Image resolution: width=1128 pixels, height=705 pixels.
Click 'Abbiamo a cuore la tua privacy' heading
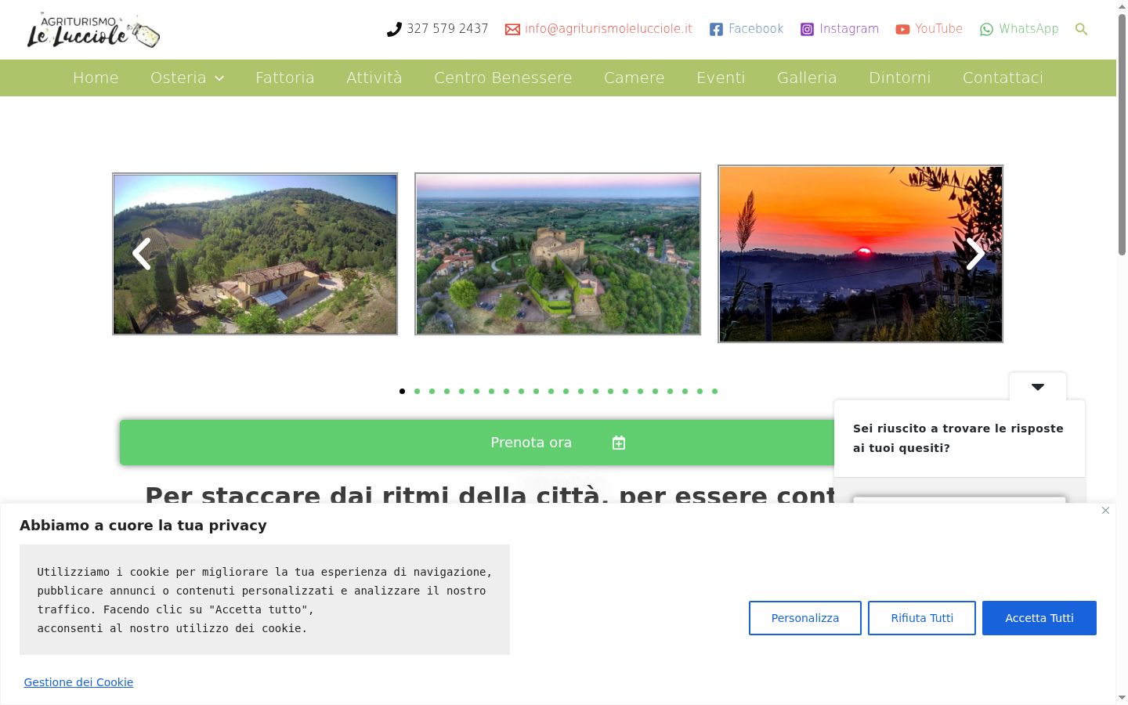[x=143, y=526]
